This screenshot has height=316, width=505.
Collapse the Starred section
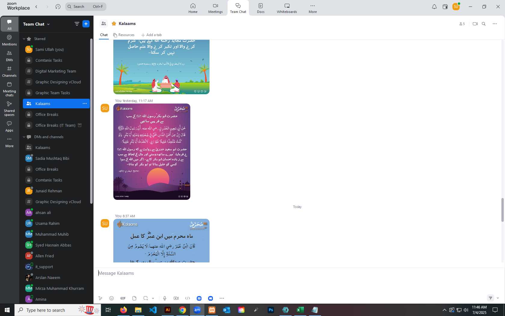(x=24, y=39)
